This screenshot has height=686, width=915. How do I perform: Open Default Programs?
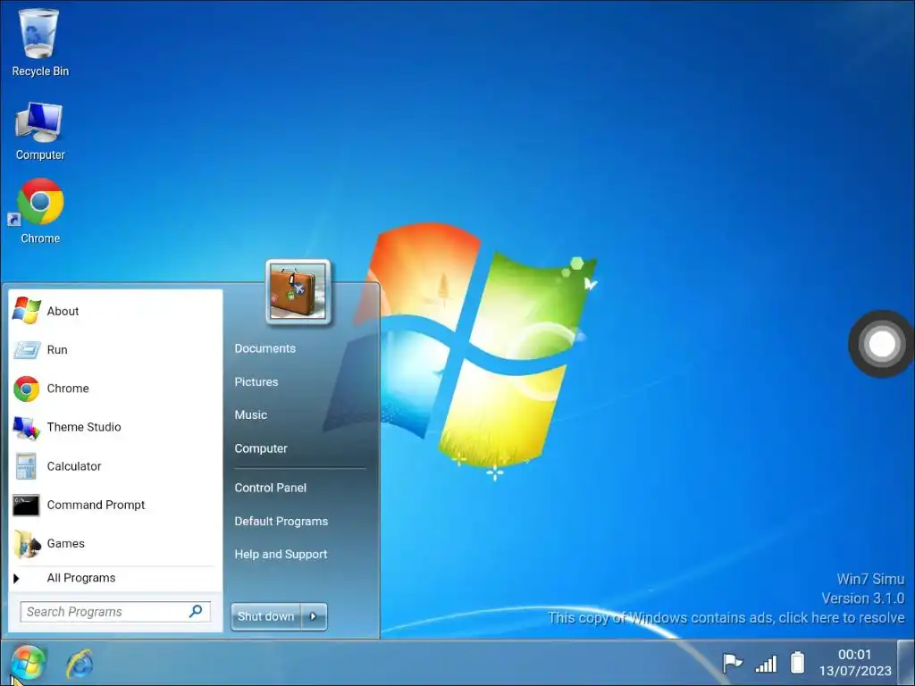(281, 521)
